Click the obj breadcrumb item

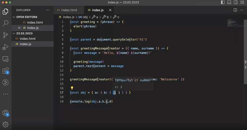(83, 17)
